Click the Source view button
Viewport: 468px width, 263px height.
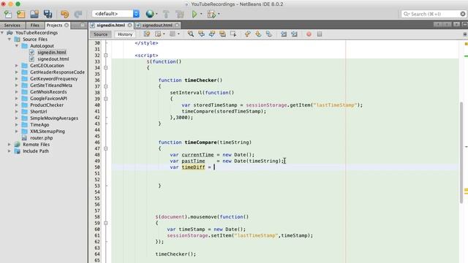[101, 34]
